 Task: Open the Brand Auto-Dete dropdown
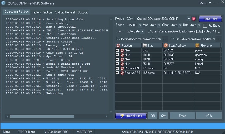[x=142, y=31]
